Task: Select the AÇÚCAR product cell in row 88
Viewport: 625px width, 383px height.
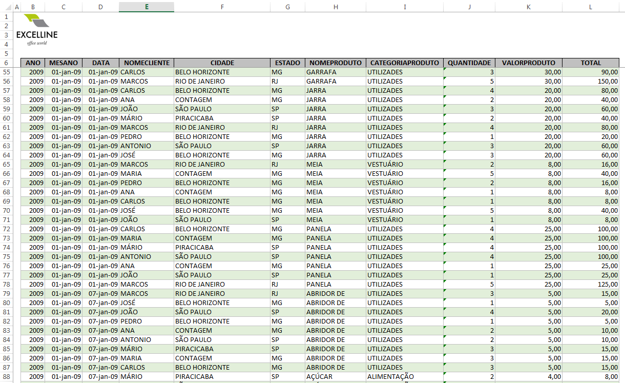Action: (x=336, y=376)
